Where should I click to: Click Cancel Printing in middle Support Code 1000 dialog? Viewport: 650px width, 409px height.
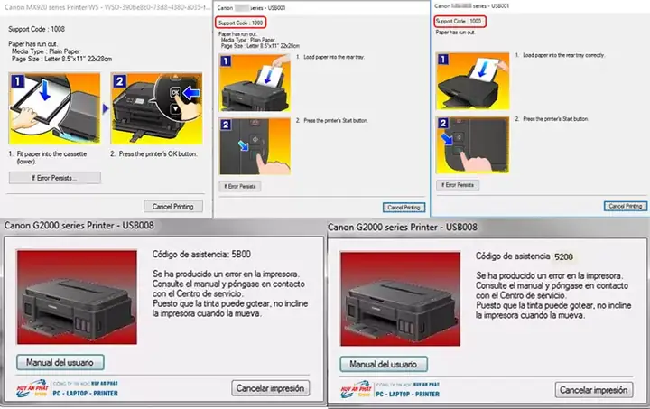pos(404,207)
